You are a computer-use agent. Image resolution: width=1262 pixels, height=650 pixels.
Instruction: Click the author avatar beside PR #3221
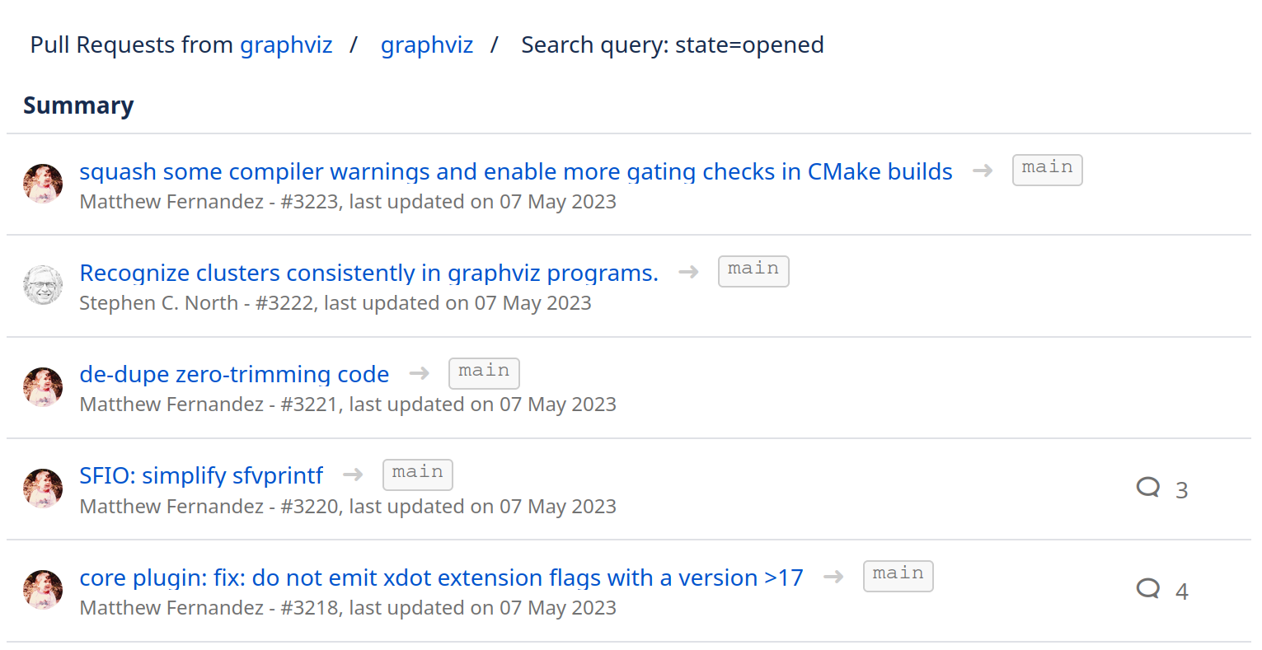coord(43,387)
